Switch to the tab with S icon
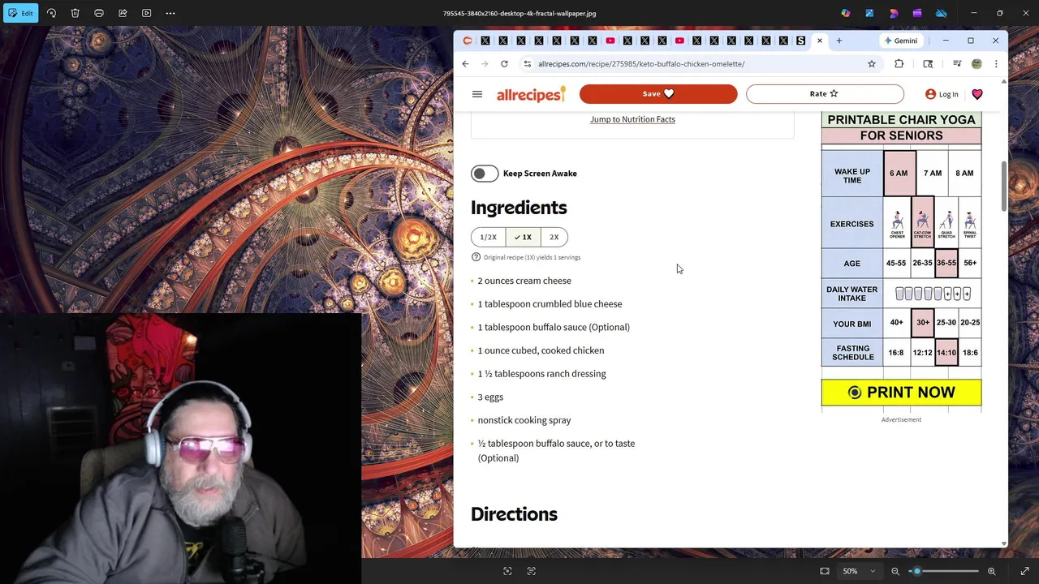 tap(801, 41)
